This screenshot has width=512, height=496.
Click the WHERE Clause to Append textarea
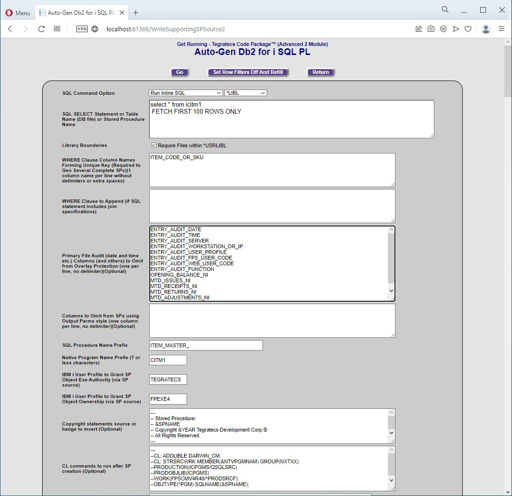pos(272,206)
